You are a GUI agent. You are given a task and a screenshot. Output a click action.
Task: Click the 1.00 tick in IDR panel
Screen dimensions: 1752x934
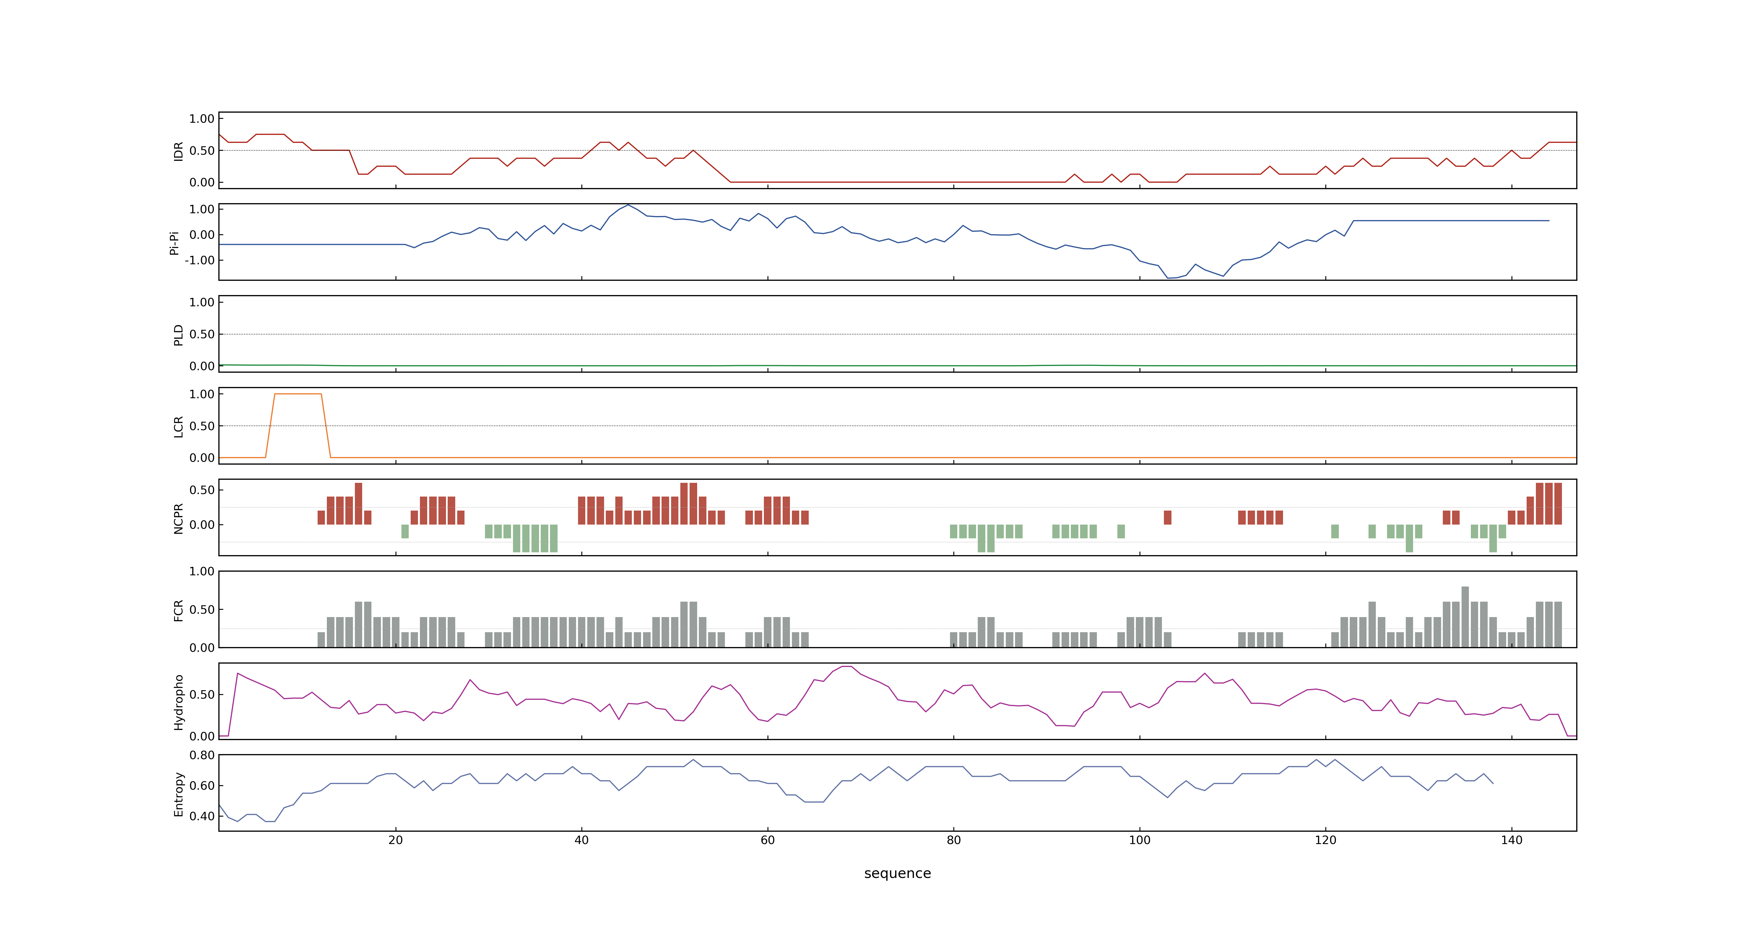202,119
